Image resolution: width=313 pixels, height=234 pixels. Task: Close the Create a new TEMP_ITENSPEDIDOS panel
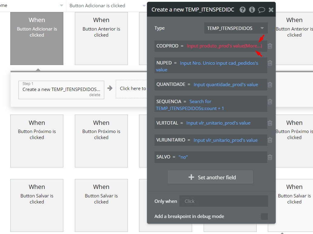pos(271,10)
